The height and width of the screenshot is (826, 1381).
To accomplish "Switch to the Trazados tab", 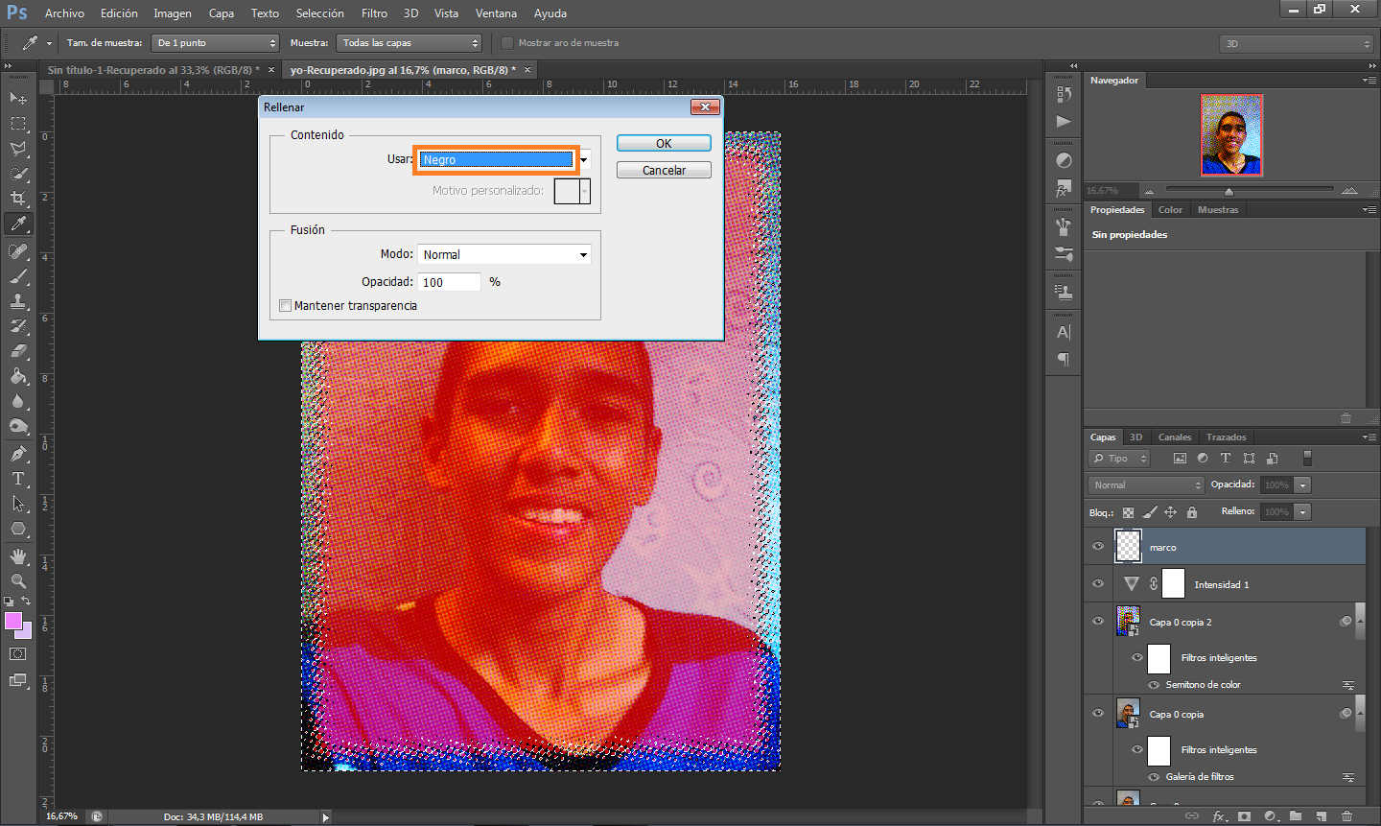I will click(x=1227, y=437).
